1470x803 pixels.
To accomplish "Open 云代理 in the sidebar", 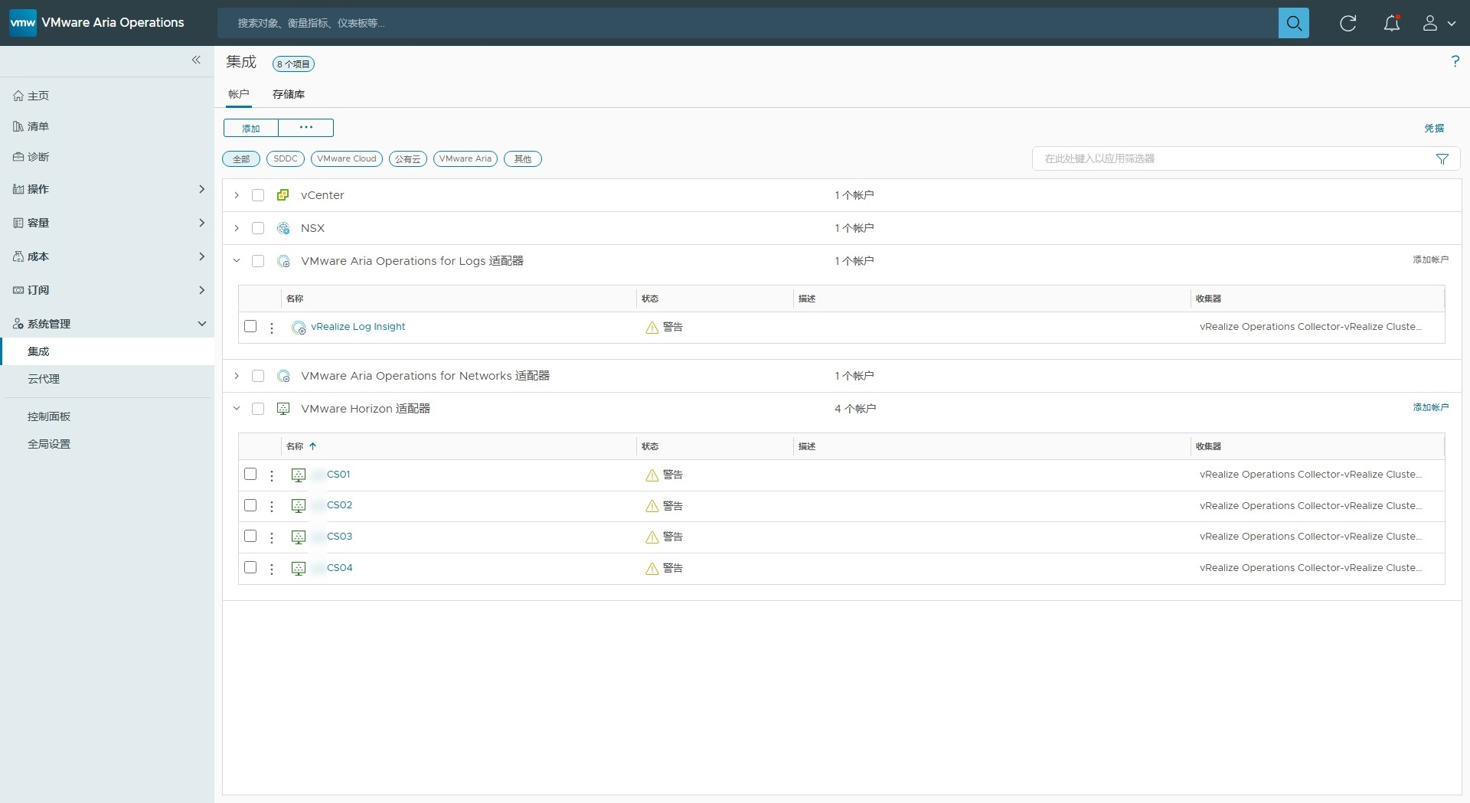I will coord(44,379).
